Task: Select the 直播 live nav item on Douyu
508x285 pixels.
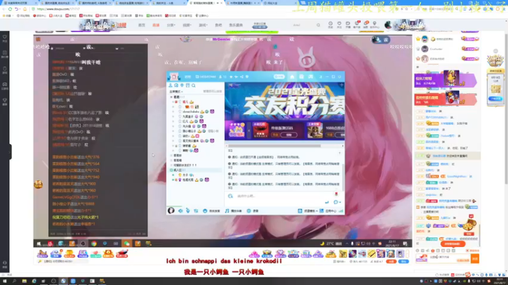Action: point(156,25)
